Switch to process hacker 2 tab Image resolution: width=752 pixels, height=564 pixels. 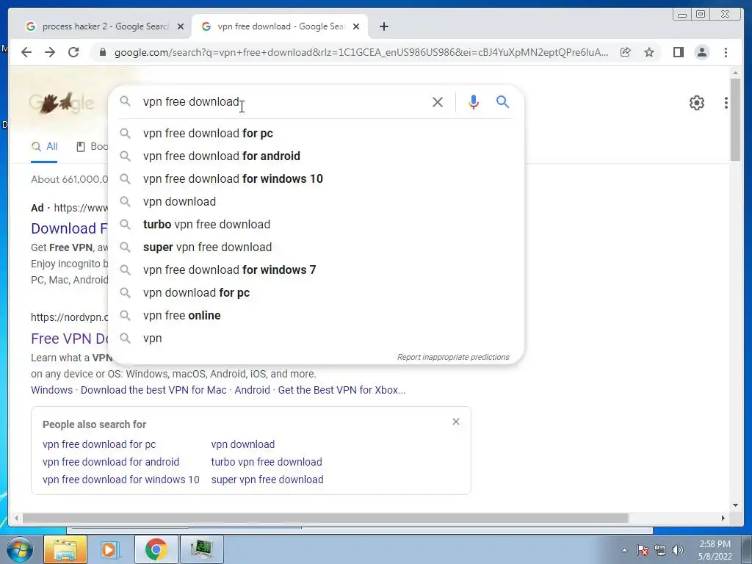point(104,26)
